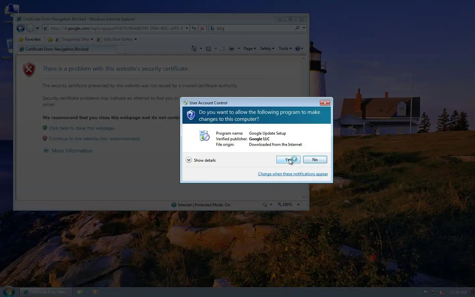475x297 pixels.
Task: Open 'Change when these notifications appear' link
Action: pyautogui.click(x=293, y=174)
